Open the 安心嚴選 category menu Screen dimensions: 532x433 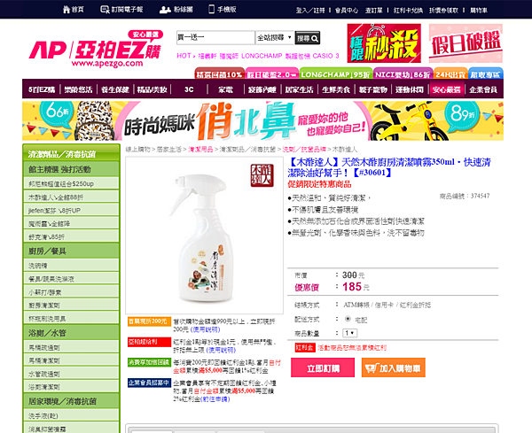click(x=447, y=89)
